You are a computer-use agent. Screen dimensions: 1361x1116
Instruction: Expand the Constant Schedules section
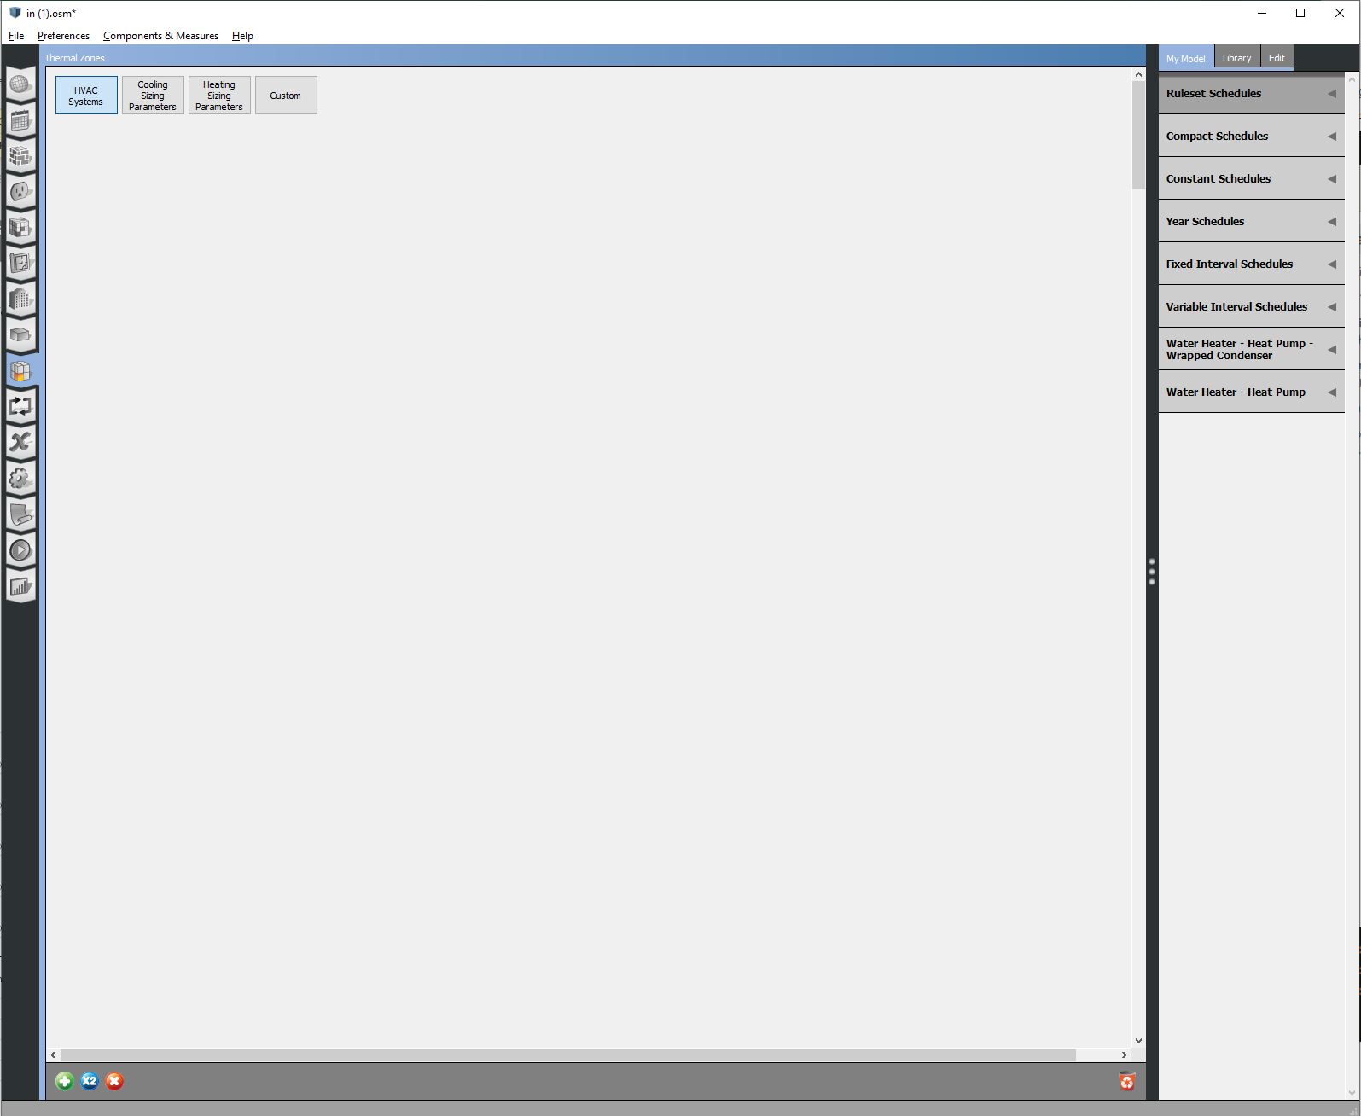(x=1251, y=179)
